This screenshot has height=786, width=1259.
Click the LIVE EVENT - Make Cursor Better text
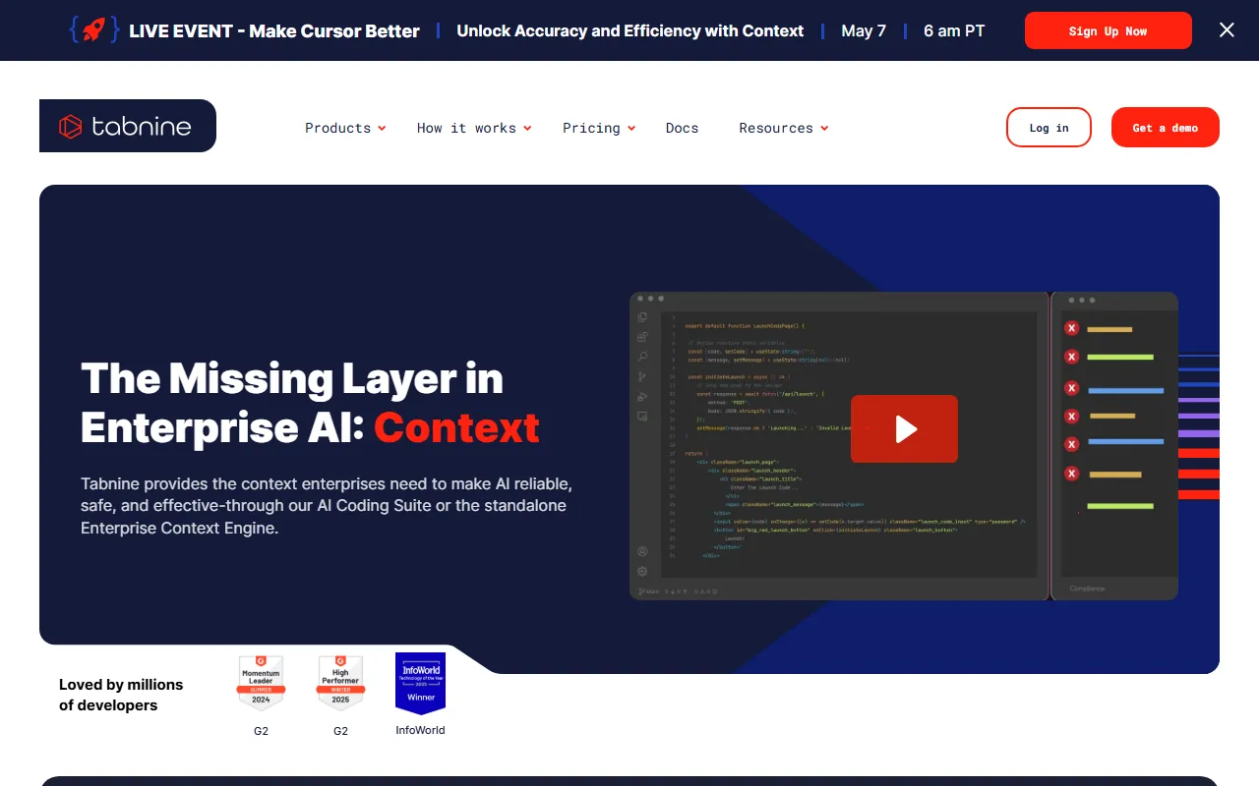[274, 30]
